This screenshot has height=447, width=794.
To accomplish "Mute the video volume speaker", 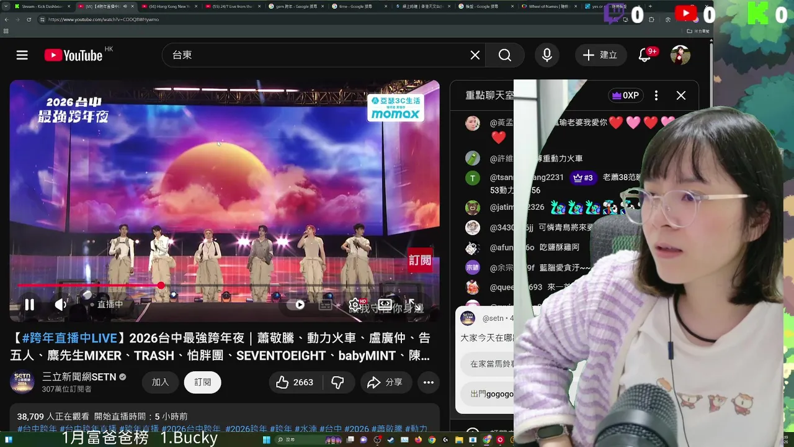I will click(61, 305).
